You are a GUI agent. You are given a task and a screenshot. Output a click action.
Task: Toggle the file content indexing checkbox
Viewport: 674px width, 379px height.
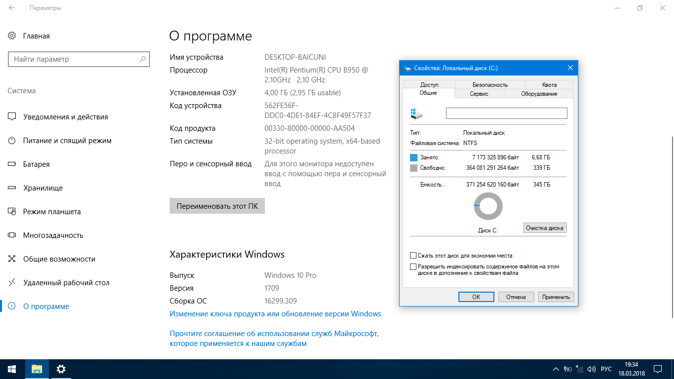pyautogui.click(x=413, y=267)
